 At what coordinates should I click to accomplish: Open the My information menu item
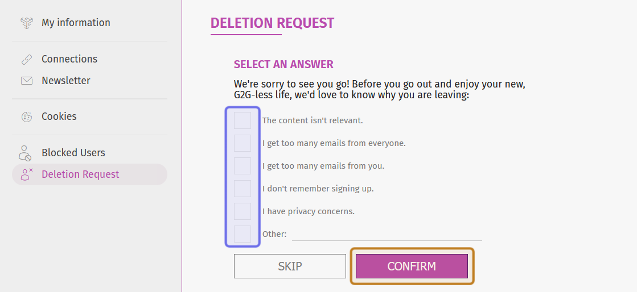click(76, 23)
